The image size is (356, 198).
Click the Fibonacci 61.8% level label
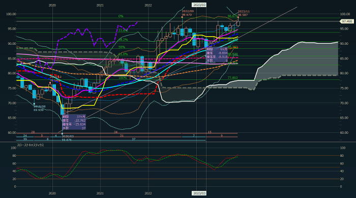(123, 54)
